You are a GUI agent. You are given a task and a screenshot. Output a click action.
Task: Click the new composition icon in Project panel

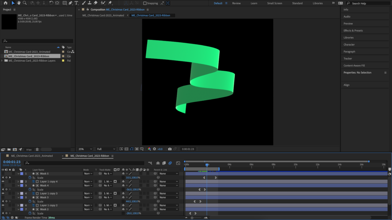15,150
